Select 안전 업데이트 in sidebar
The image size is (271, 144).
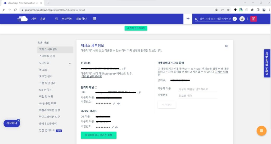[47, 130]
